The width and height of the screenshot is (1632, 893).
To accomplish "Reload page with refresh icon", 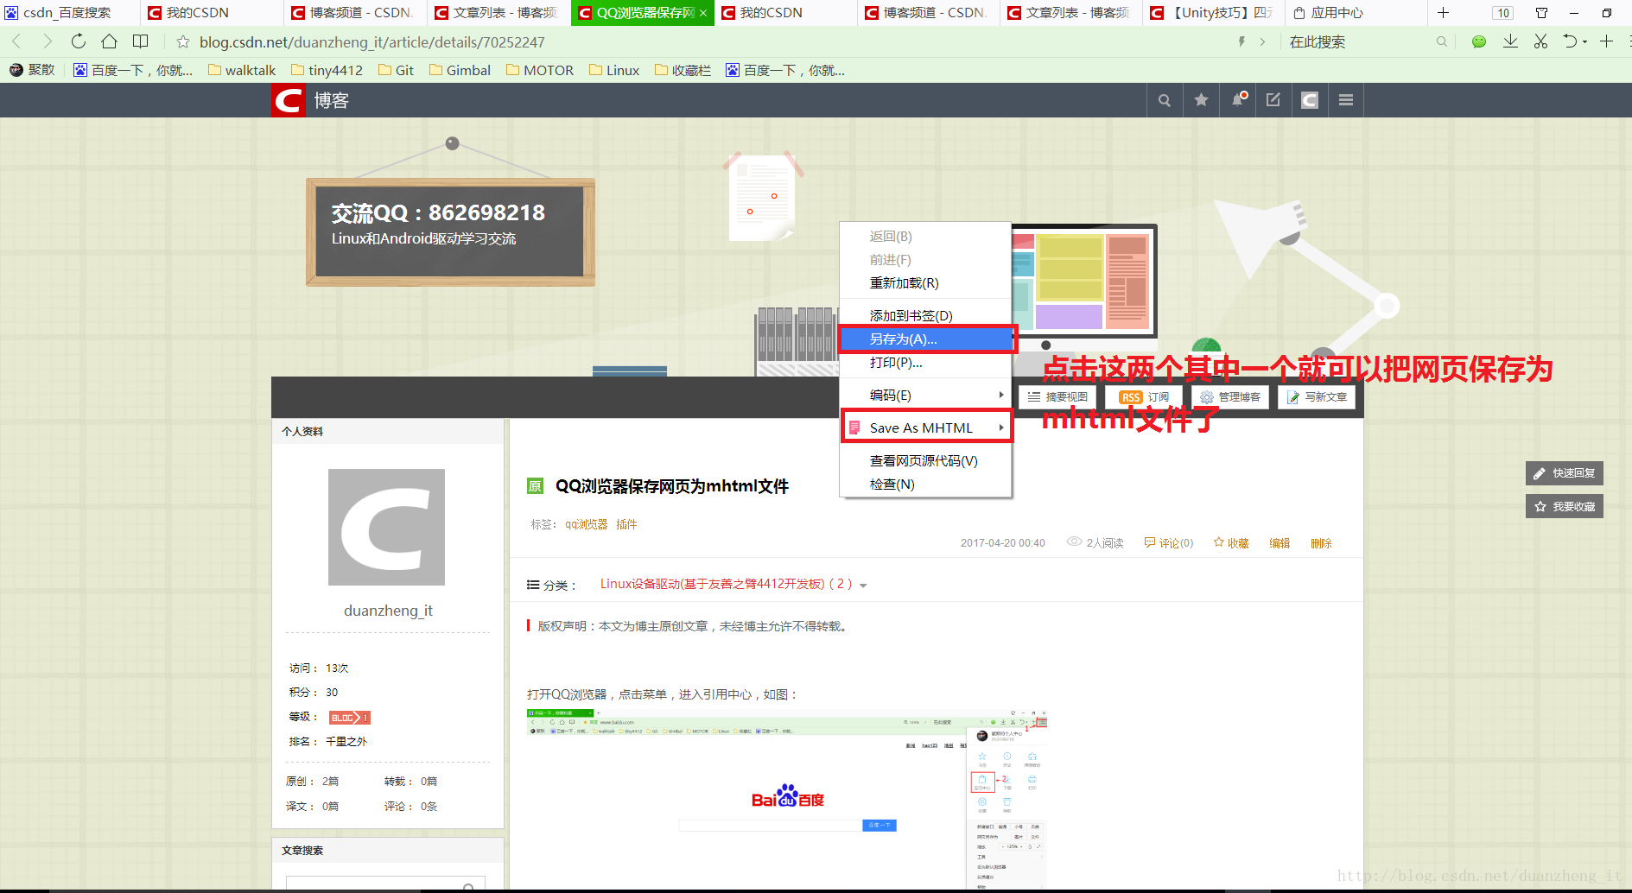I will tap(79, 41).
